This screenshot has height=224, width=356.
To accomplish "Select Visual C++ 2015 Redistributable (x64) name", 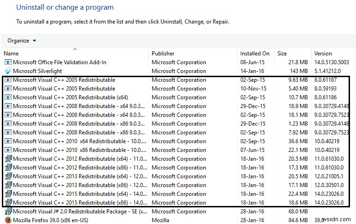I will coord(80,194).
